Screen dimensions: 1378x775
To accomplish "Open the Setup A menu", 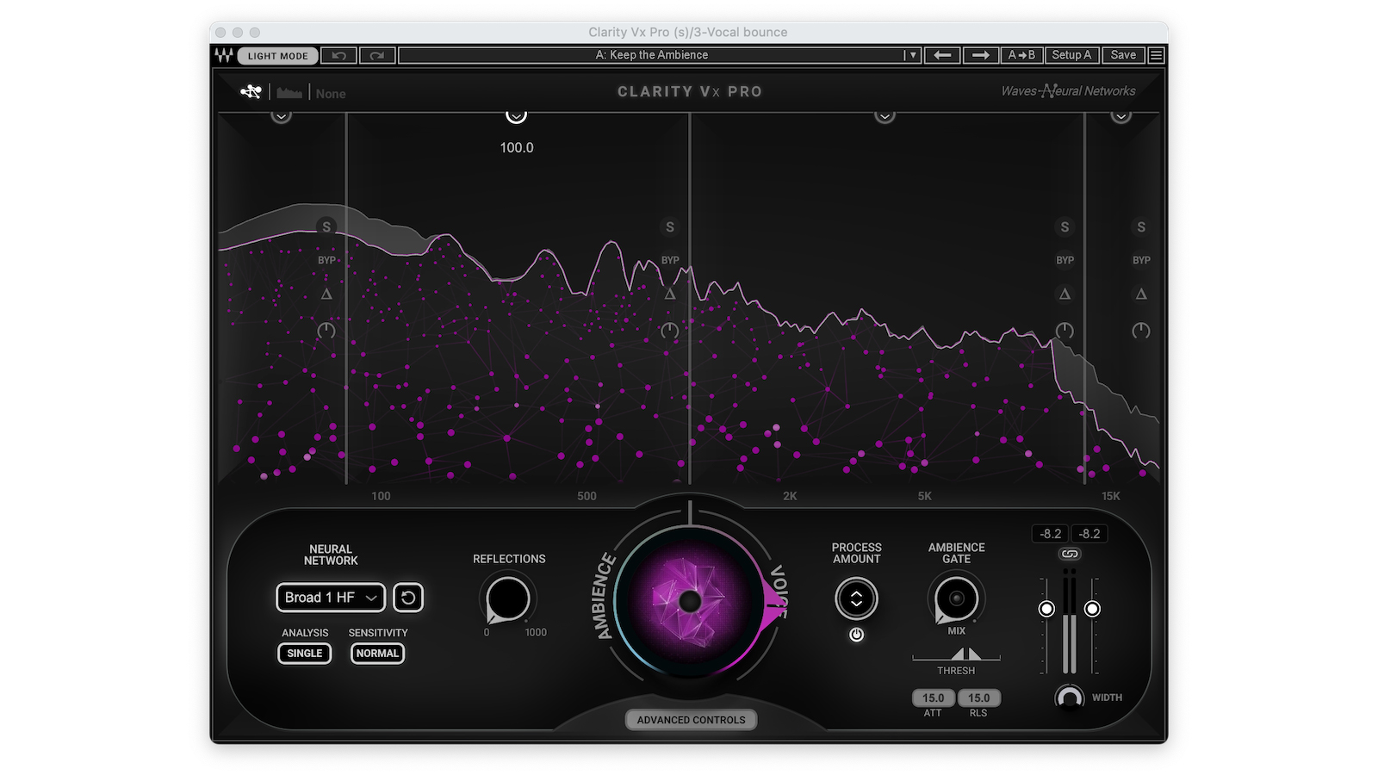I will (1071, 55).
